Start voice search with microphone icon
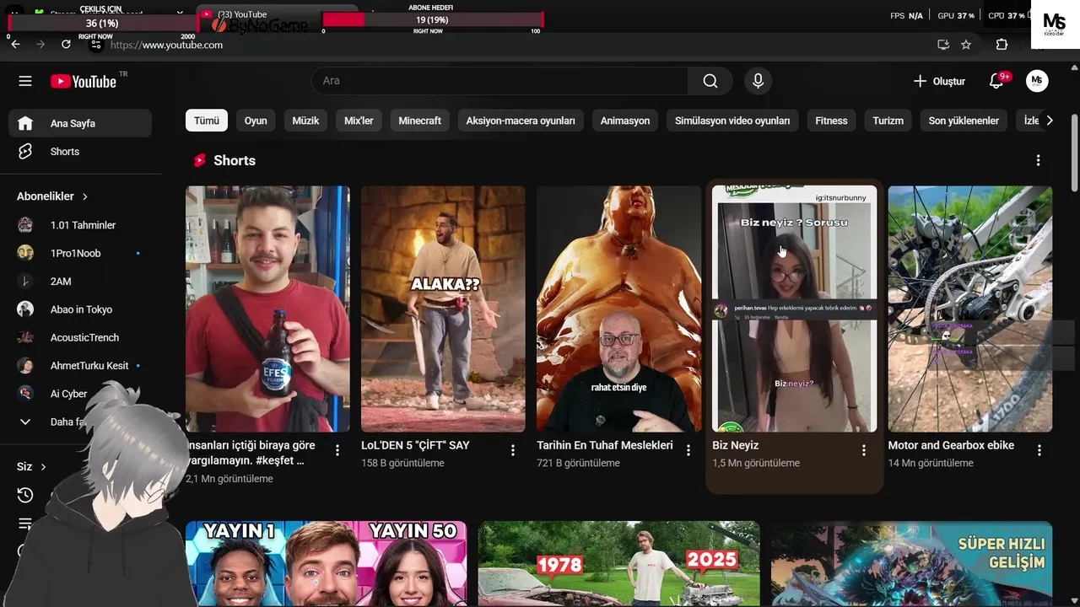This screenshot has width=1080, height=607. (x=758, y=81)
